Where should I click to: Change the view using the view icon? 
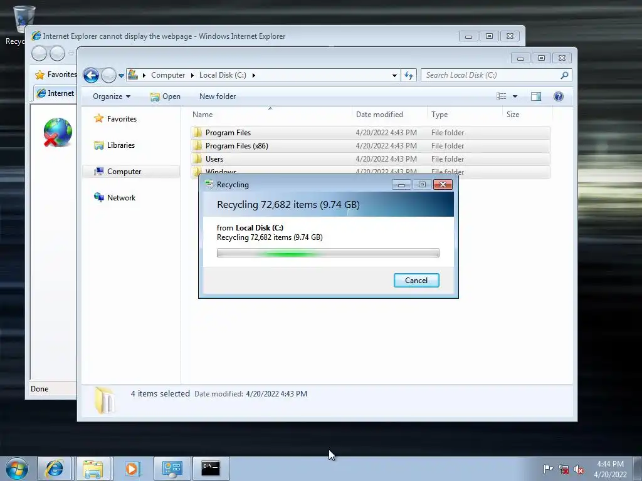click(x=501, y=96)
